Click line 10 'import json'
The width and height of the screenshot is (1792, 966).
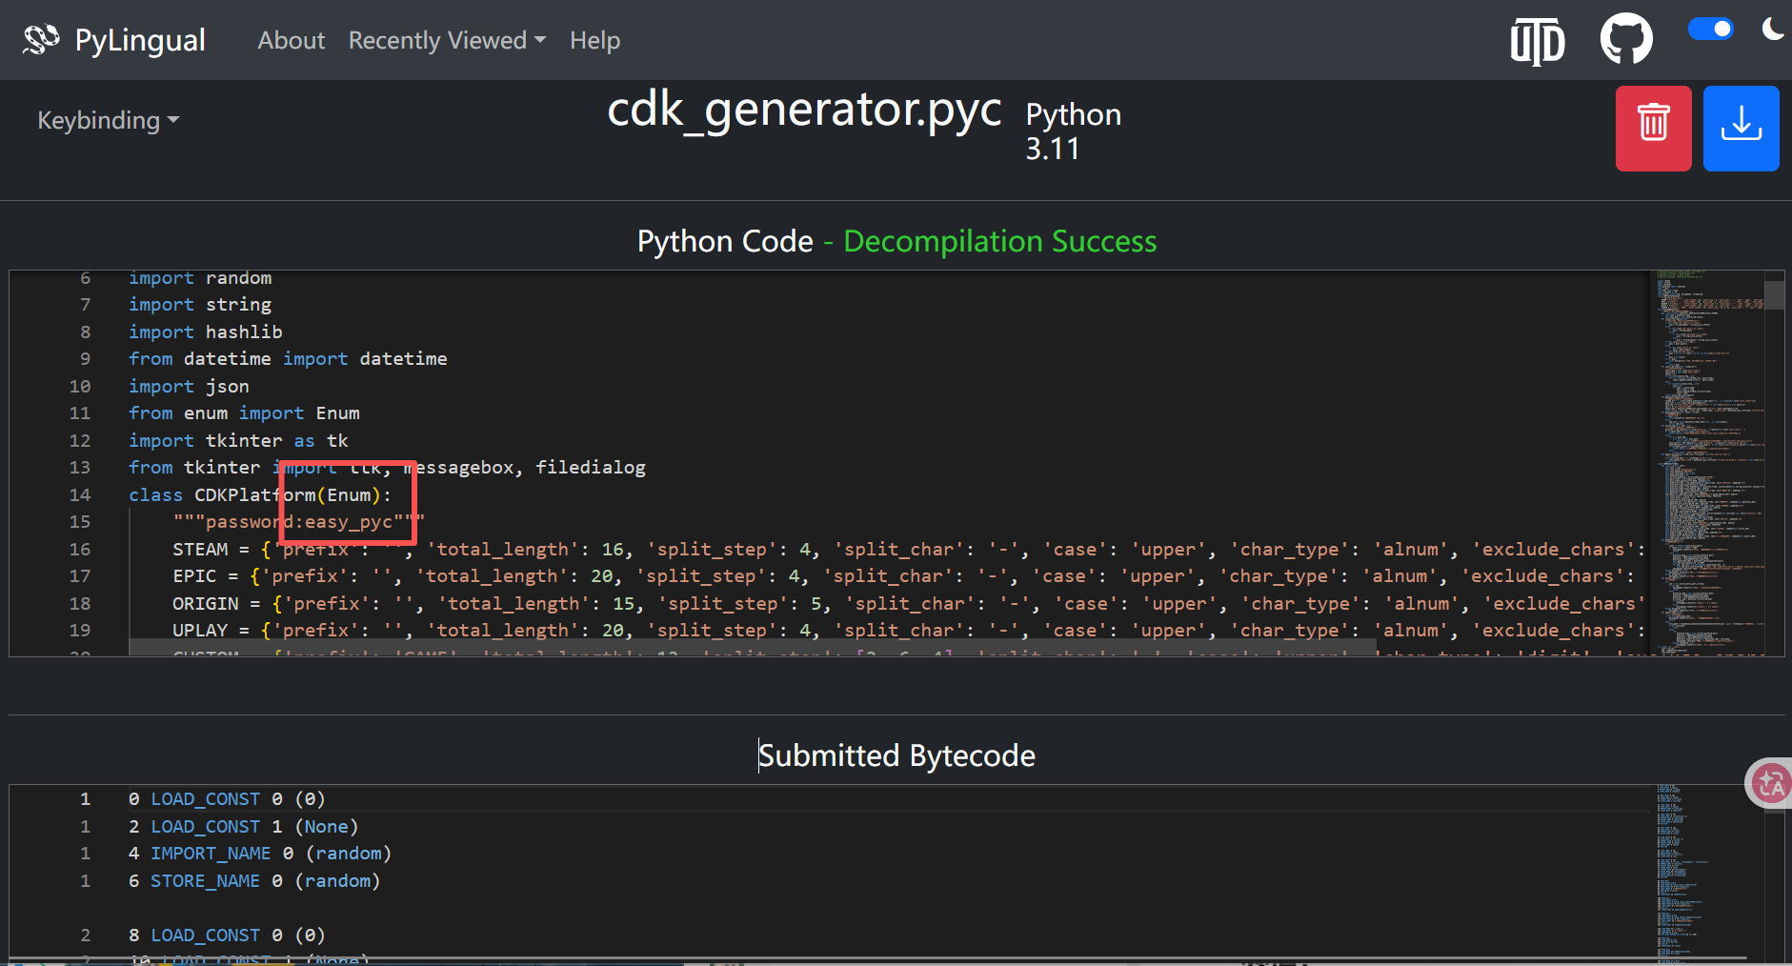(x=189, y=386)
